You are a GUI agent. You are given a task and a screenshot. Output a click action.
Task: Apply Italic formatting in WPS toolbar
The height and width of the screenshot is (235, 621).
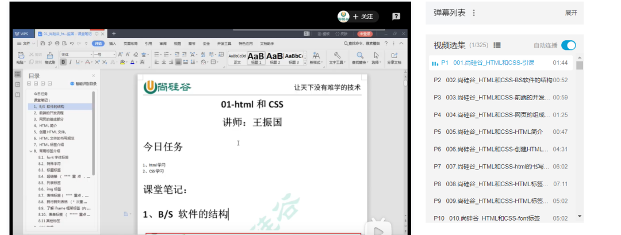click(71, 62)
